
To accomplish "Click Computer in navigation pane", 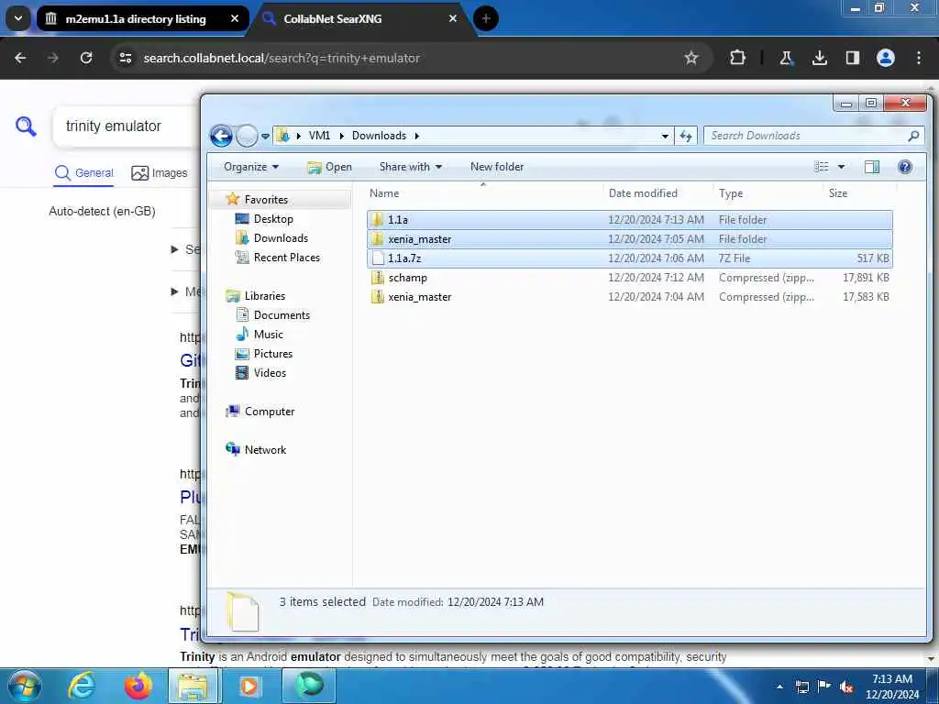I will 269,412.
